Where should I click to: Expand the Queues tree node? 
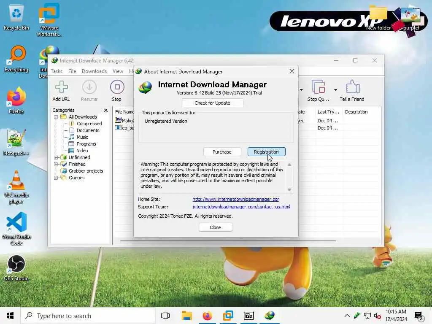point(56,178)
